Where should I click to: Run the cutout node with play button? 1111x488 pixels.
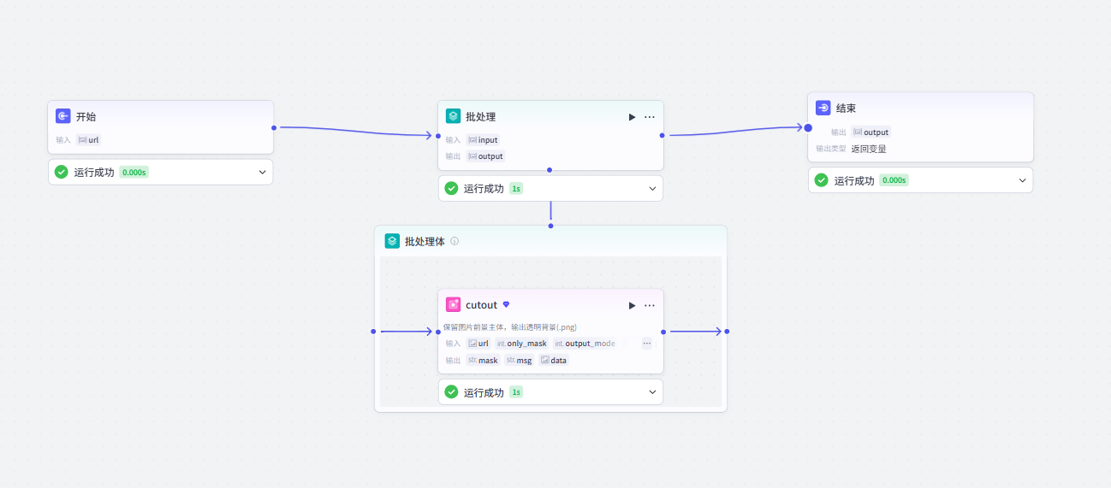(632, 305)
